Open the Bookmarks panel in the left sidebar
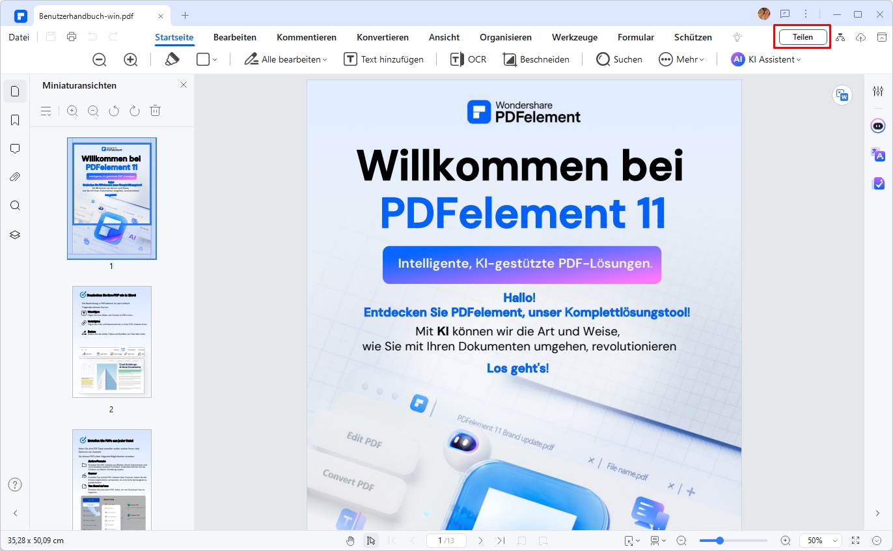 click(15, 120)
